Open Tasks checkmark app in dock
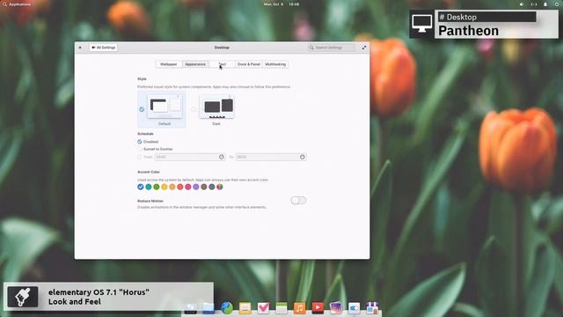The width and height of the screenshot is (563, 317). tap(263, 308)
